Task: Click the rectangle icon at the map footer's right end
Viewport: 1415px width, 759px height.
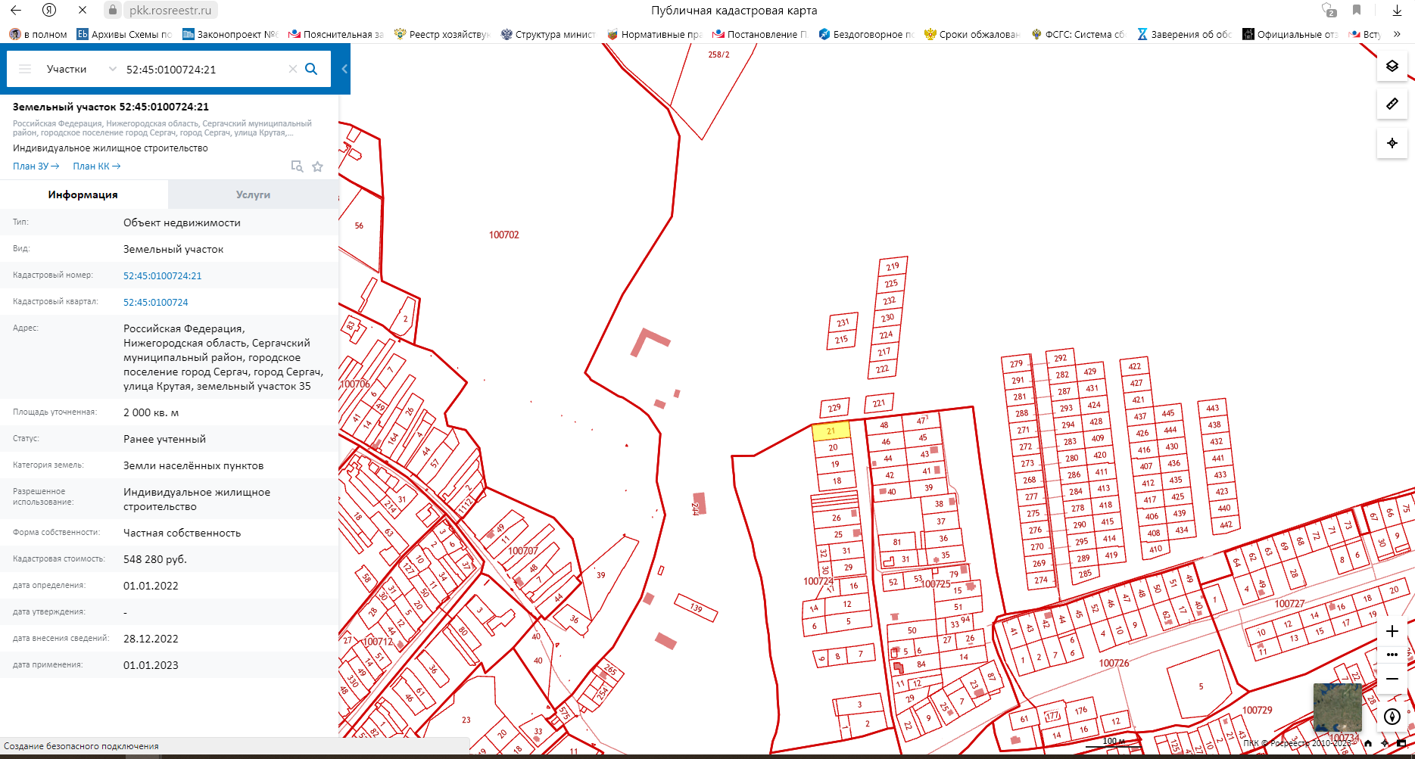Action: 1402,743
